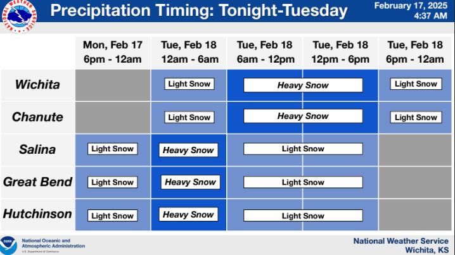Select the Hutchinson row label

tap(37, 215)
